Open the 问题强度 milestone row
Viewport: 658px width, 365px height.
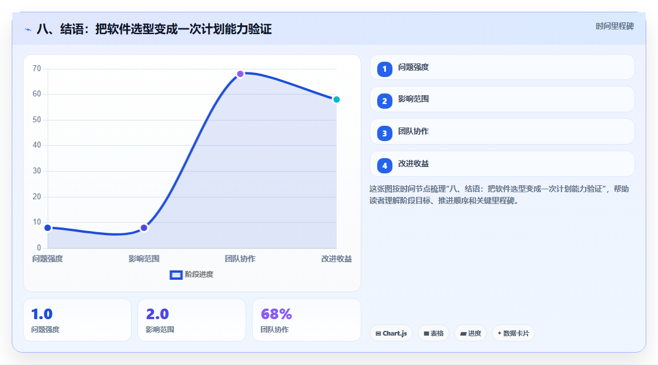[502, 67]
